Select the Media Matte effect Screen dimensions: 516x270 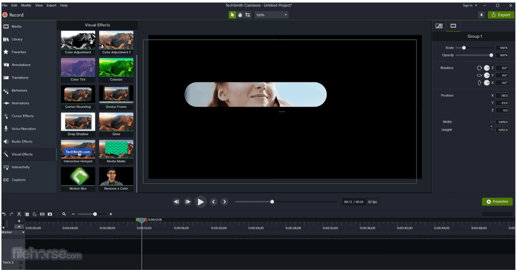tap(116, 152)
